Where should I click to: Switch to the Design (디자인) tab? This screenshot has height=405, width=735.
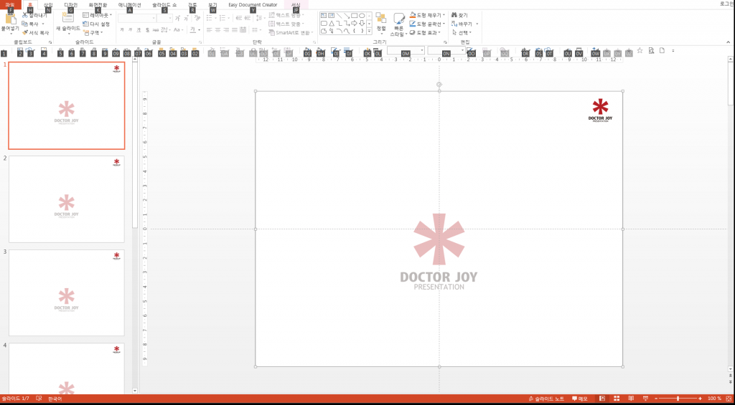pos(71,5)
